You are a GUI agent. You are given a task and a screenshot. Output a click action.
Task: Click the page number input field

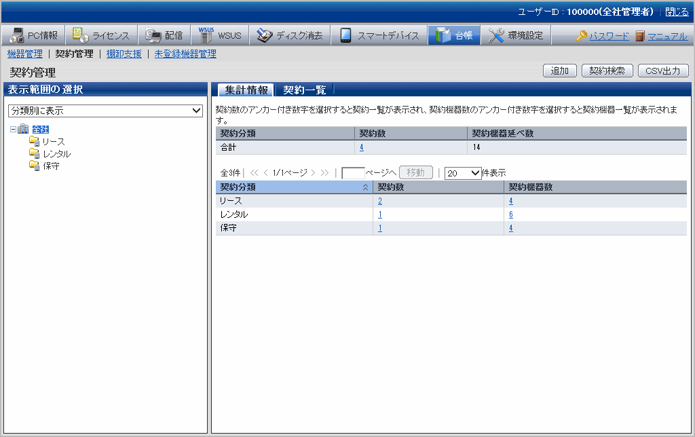[x=353, y=173]
